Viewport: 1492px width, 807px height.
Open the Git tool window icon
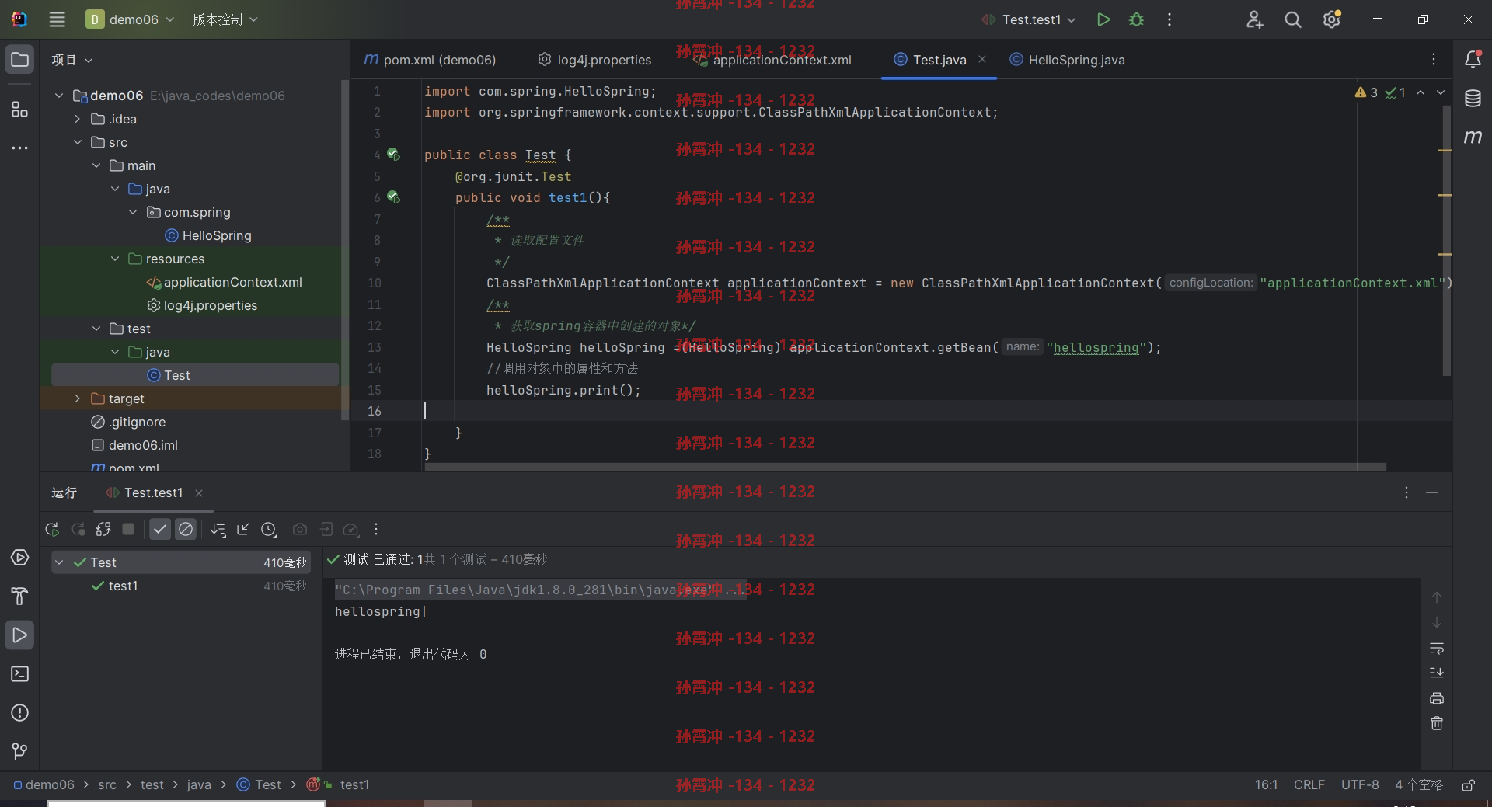click(19, 751)
